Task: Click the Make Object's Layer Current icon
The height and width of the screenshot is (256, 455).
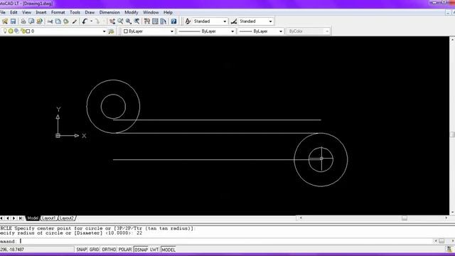Action: pos(111,31)
